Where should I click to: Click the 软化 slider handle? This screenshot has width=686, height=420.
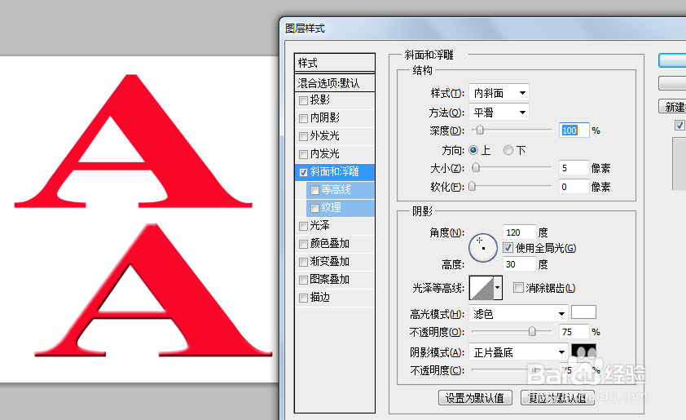472,187
